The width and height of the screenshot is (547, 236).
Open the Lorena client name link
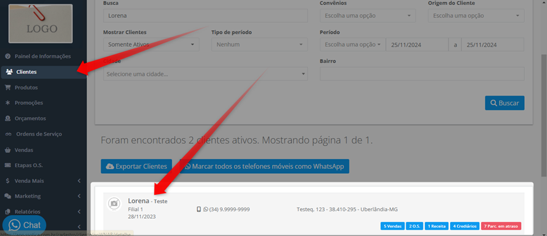click(x=138, y=201)
